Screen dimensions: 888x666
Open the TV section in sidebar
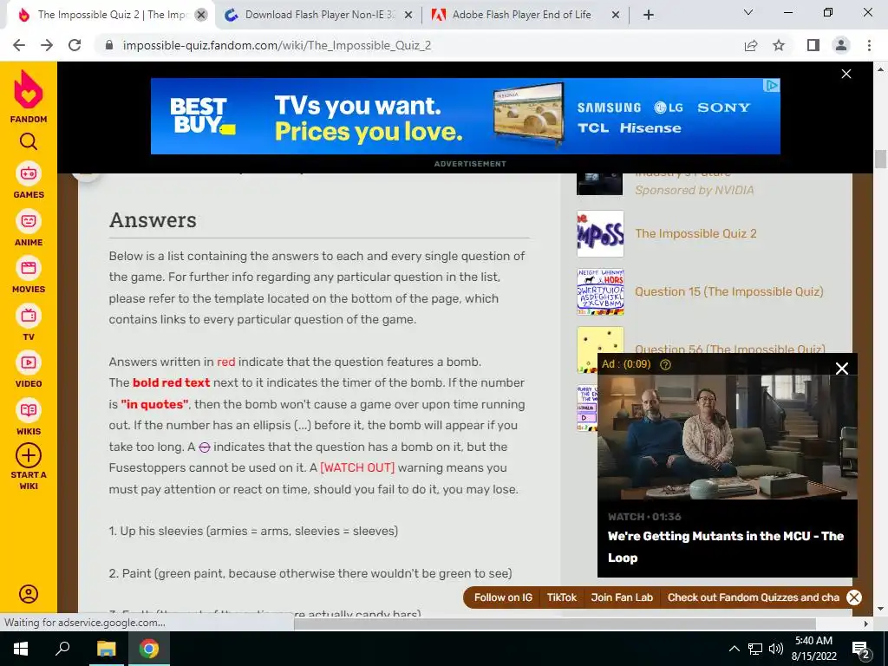coord(29,323)
